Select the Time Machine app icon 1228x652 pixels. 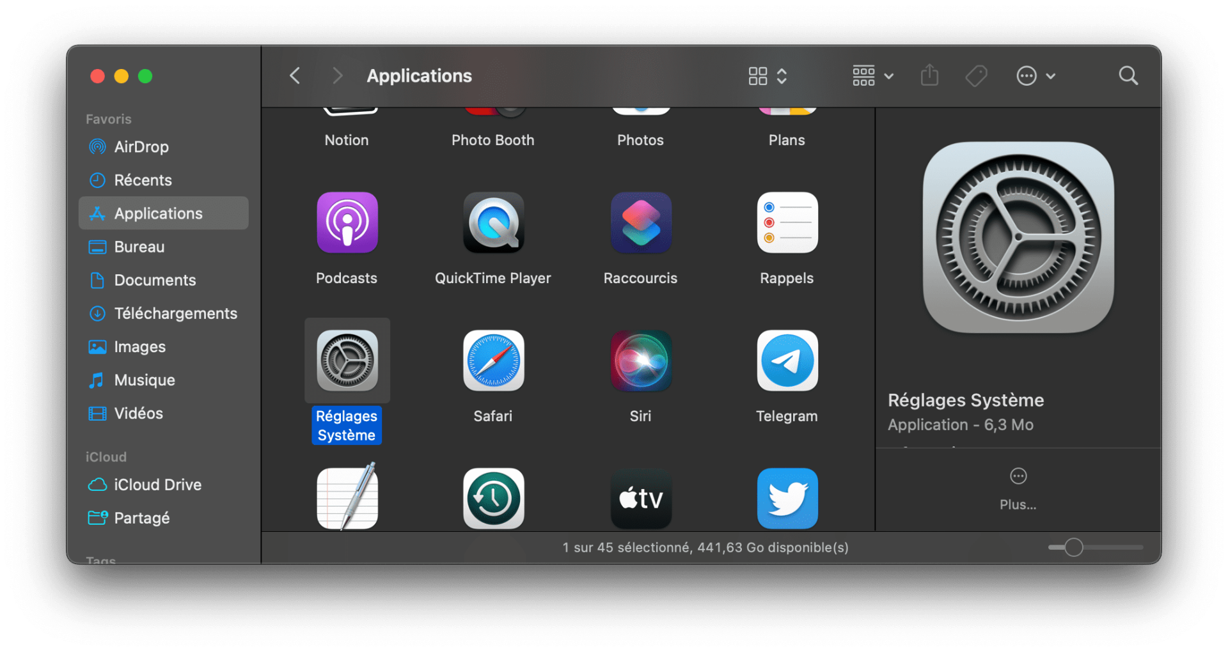point(493,499)
